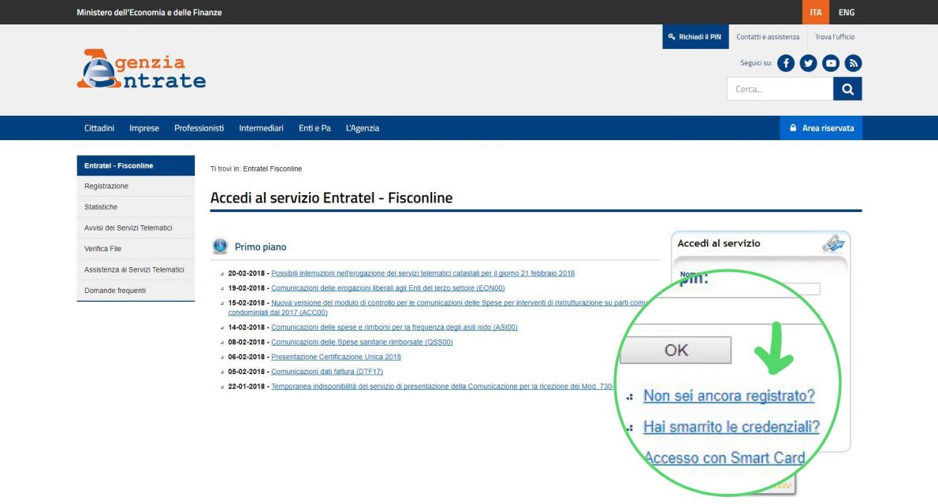Open the Agenzia Entrate YouTube channel
The height and width of the screenshot is (504, 938).
click(830, 63)
